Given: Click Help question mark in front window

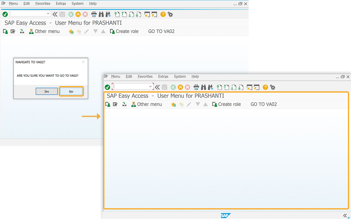Looking at the screenshot, I should pos(265,87).
